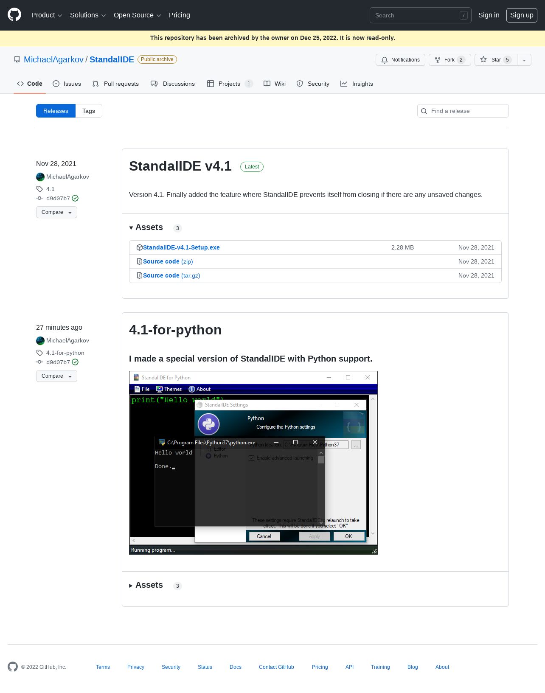Click MichaelAgarkov avatar beside v4.1 release

40,177
